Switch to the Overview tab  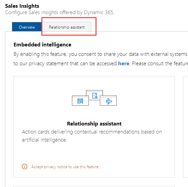pyautogui.click(x=27, y=27)
